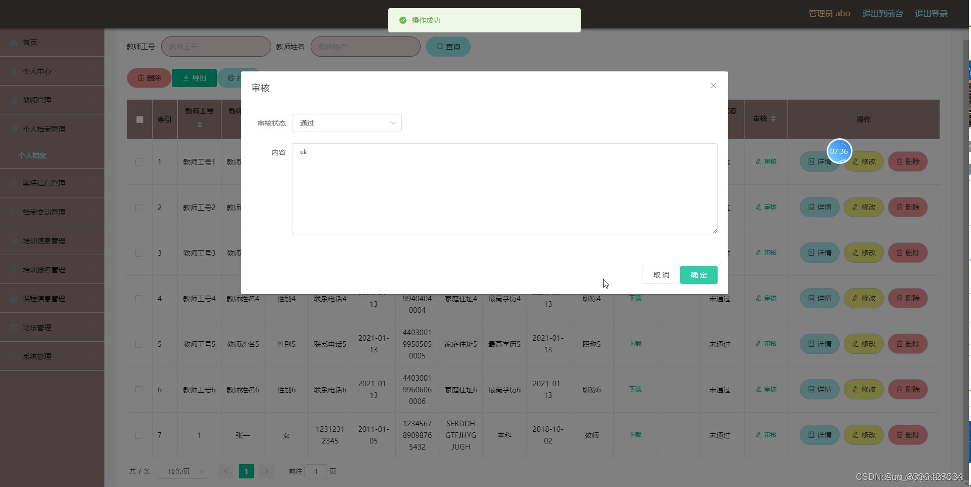Image resolution: width=971 pixels, height=487 pixels.
Task: Click 审核 link in row 7
Action: coord(766,435)
